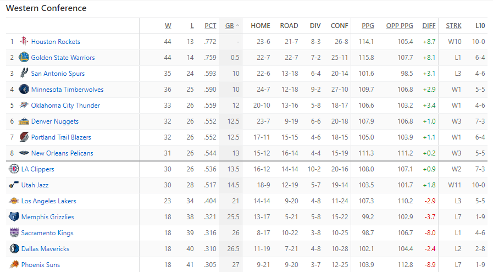Click the LA Clippers logo icon

(14, 169)
